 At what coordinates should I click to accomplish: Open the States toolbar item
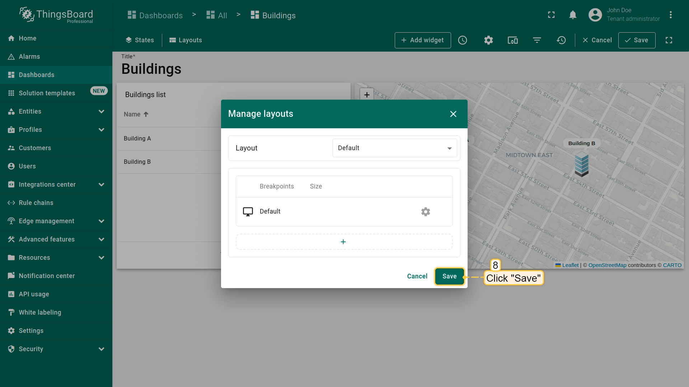[x=140, y=40]
